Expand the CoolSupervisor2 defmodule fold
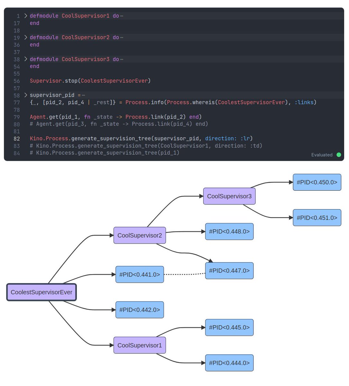This screenshot has height=386, width=349. 25,37
